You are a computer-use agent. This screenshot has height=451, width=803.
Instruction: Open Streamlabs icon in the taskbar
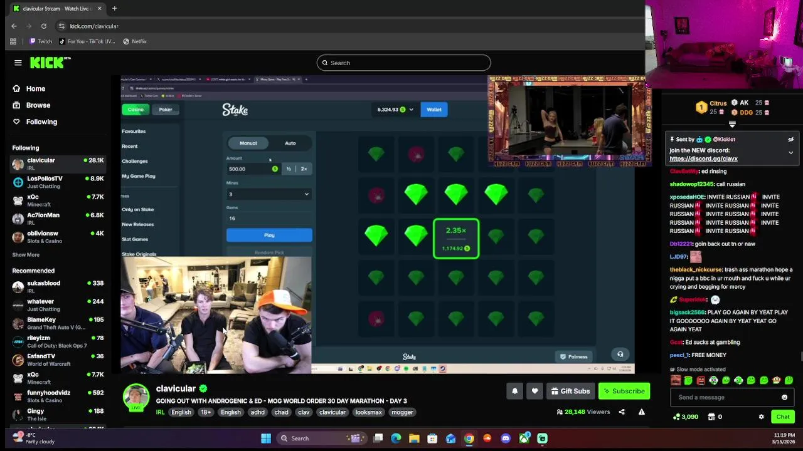(542, 438)
